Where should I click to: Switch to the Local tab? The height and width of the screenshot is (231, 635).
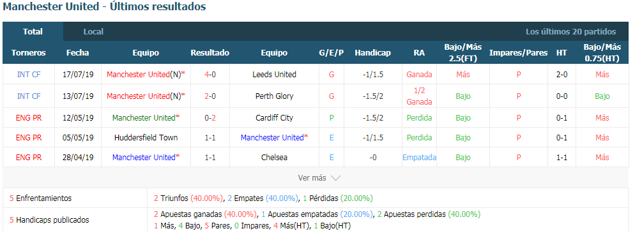coord(93,31)
